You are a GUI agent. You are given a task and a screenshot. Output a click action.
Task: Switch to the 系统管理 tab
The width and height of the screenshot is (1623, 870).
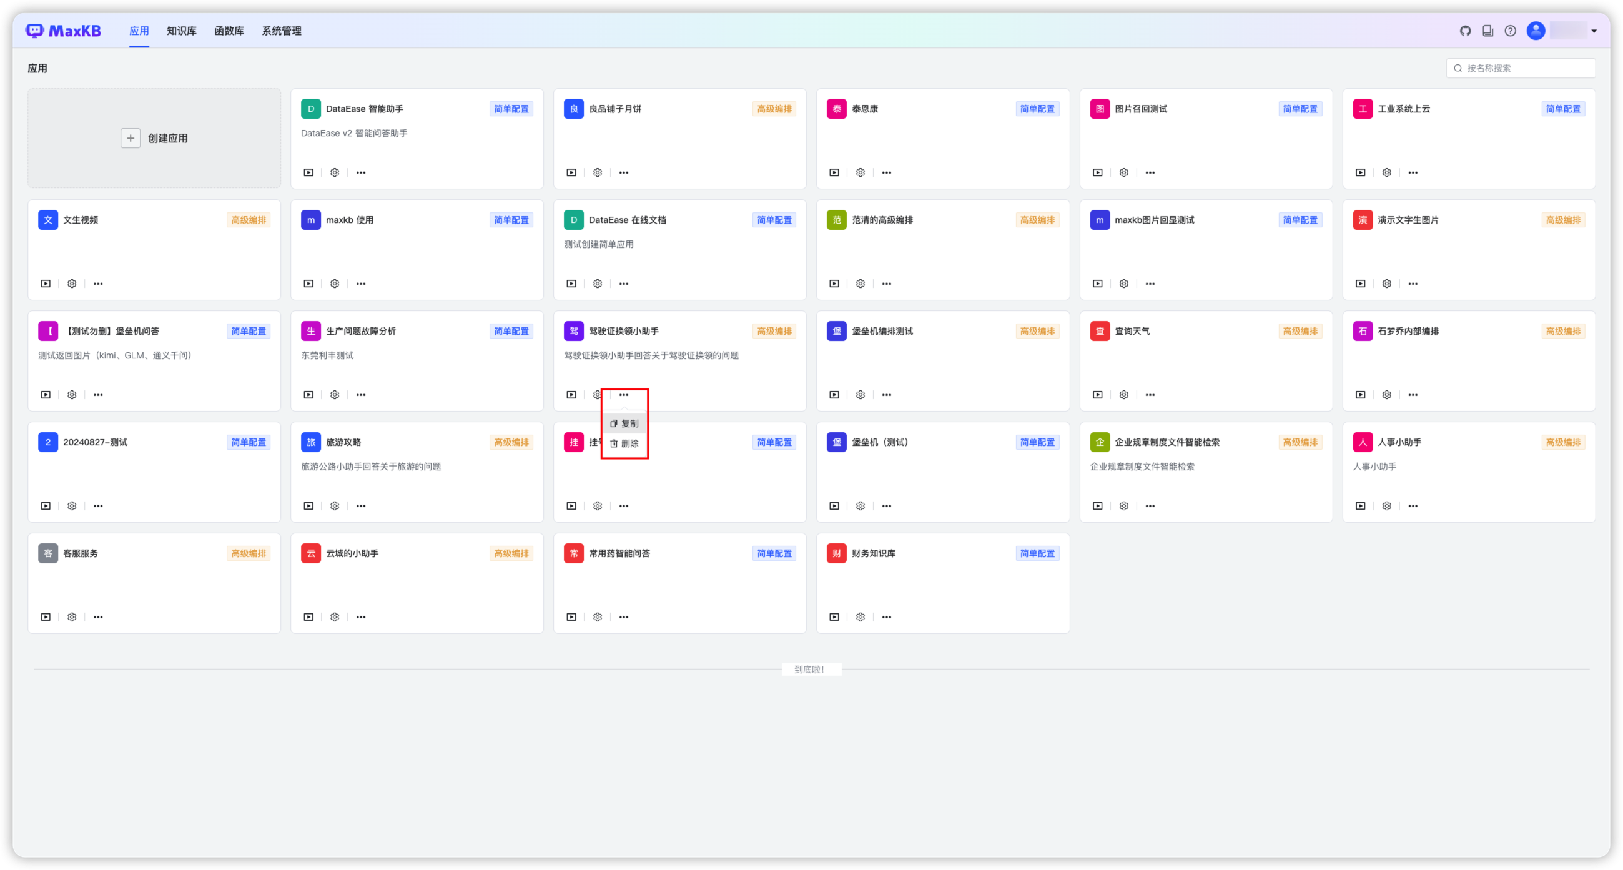pyautogui.click(x=282, y=31)
